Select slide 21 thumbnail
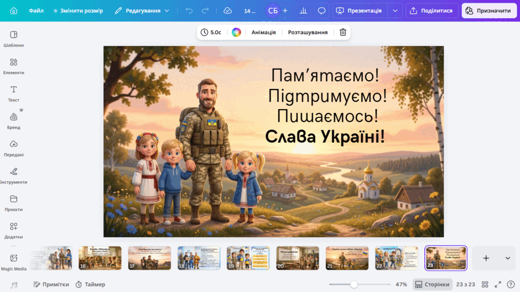 pyautogui.click(x=347, y=258)
